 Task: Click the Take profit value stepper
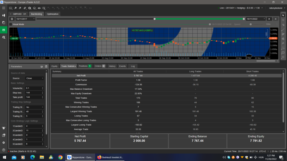pyautogui.click(x=43, y=97)
